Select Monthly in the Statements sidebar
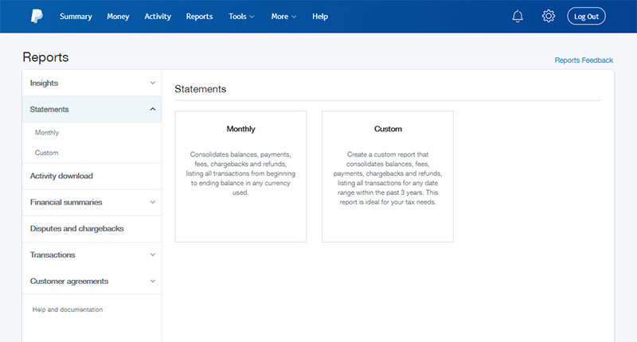Image resolution: width=637 pixels, height=342 pixels. (47, 133)
